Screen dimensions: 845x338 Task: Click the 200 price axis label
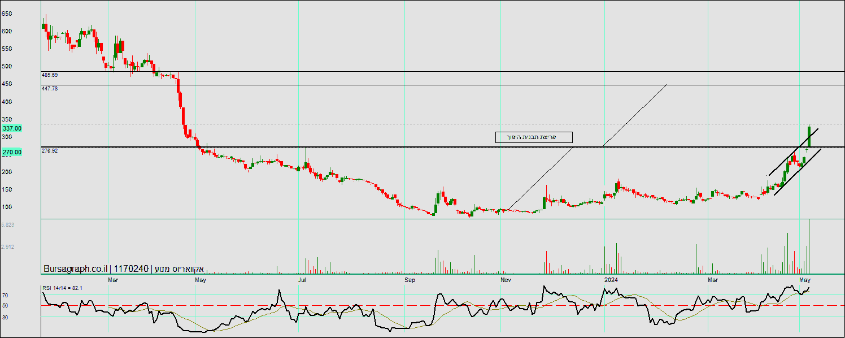point(7,172)
